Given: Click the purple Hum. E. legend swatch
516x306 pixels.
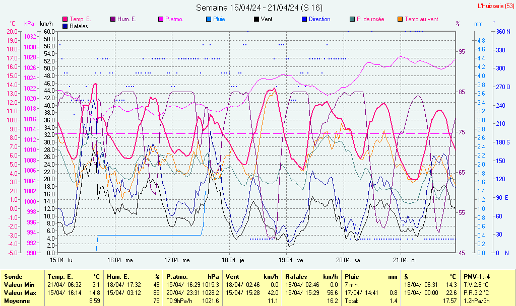Looking at the screenshot, I should [x=113, y=20].
